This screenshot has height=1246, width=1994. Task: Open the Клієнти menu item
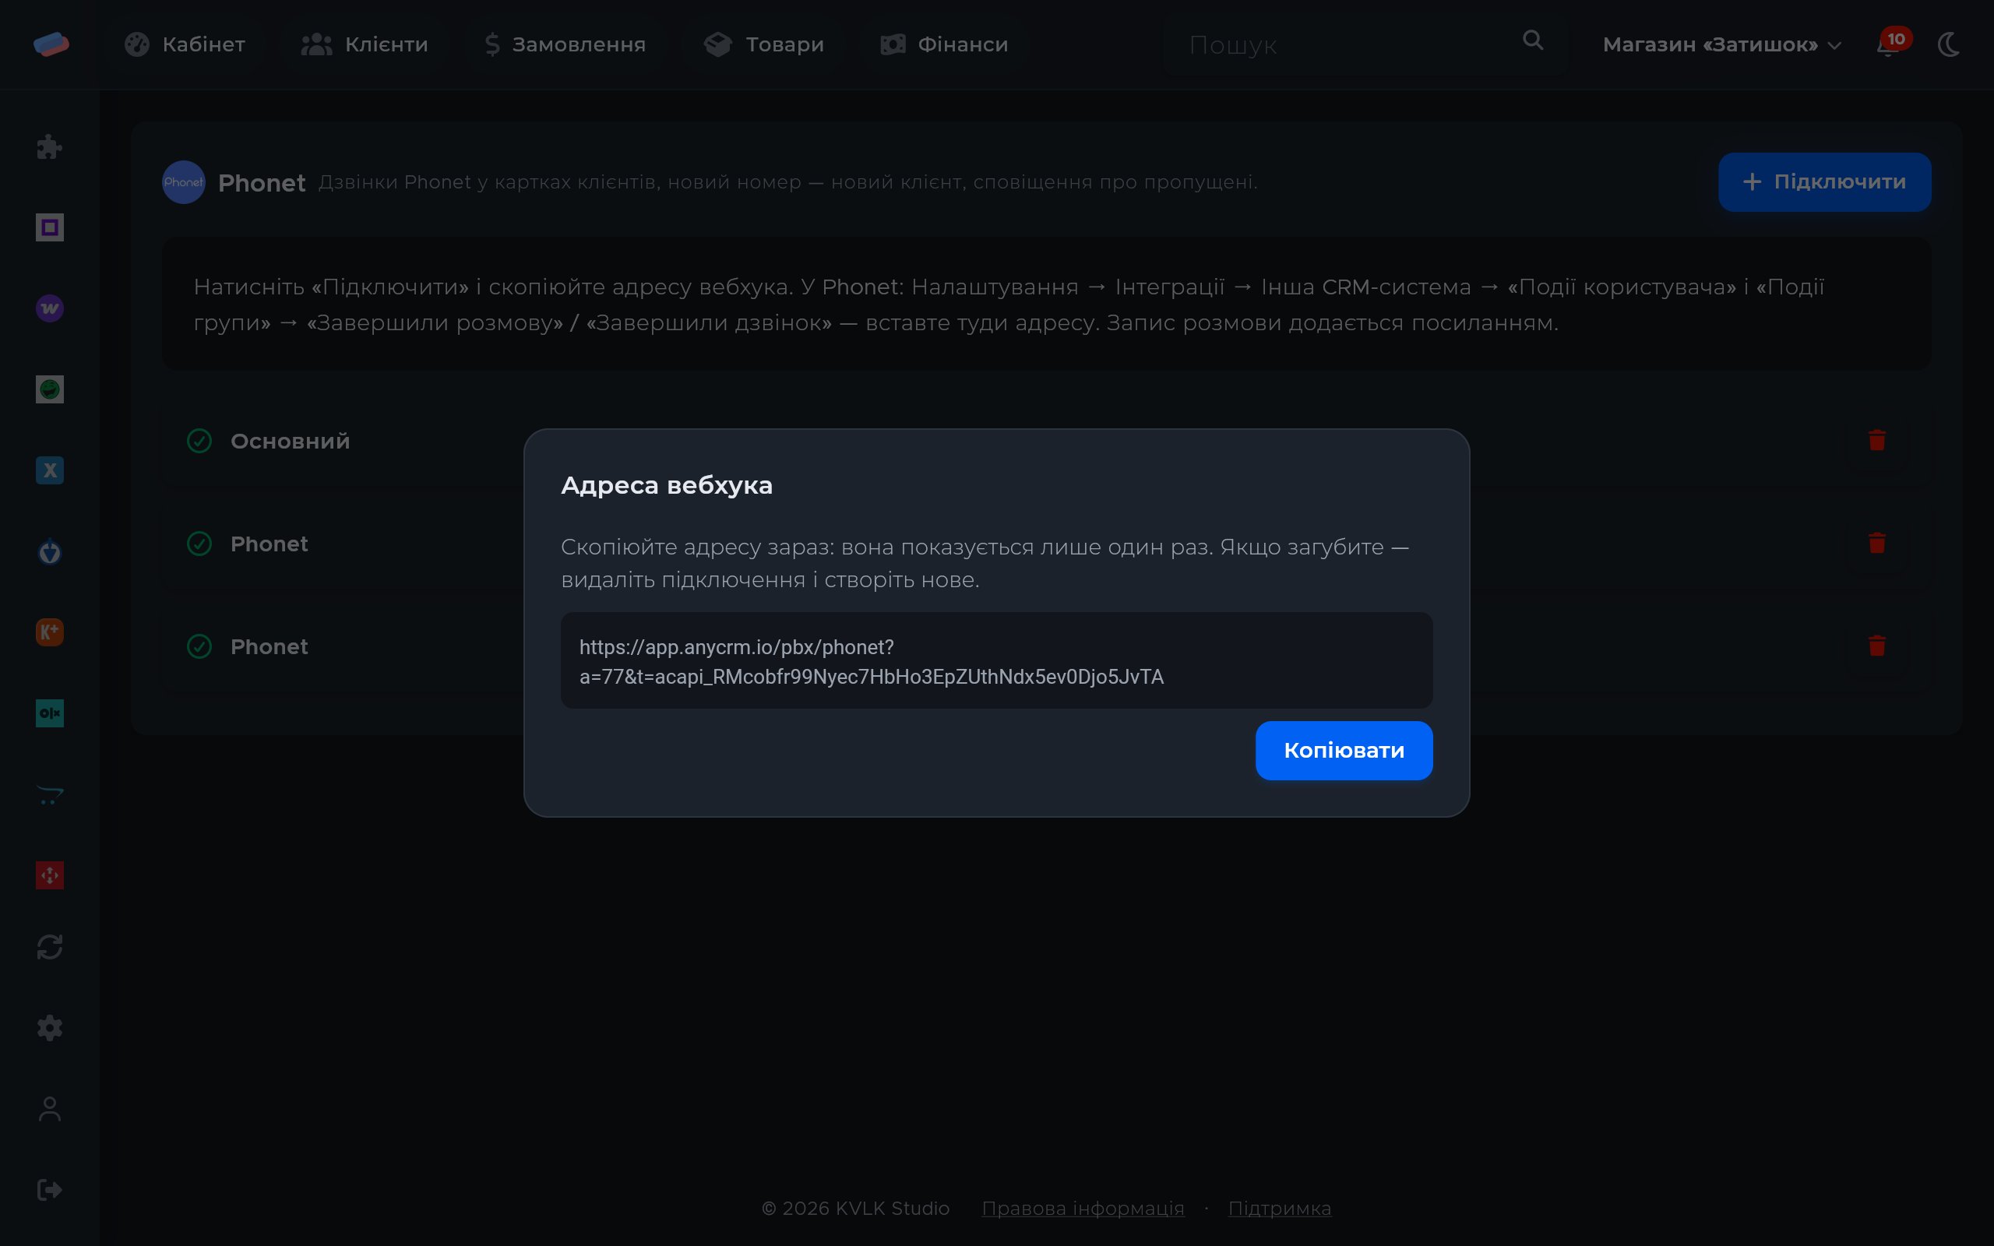click(365, 44)
